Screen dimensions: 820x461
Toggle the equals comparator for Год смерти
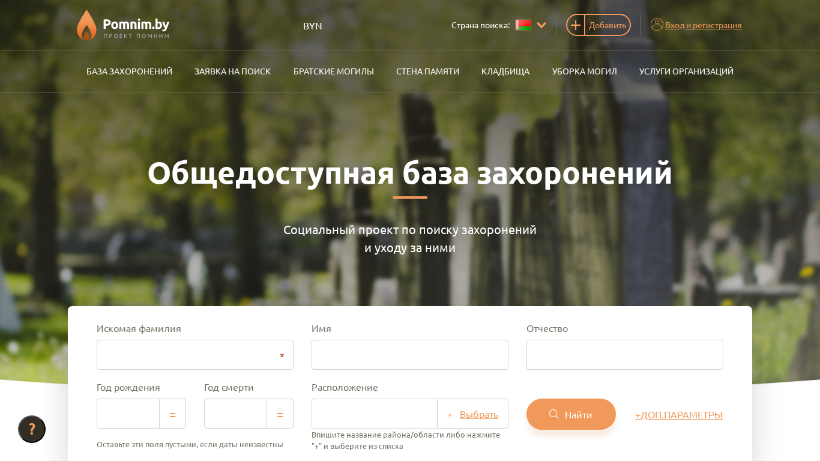coord(280,414)
